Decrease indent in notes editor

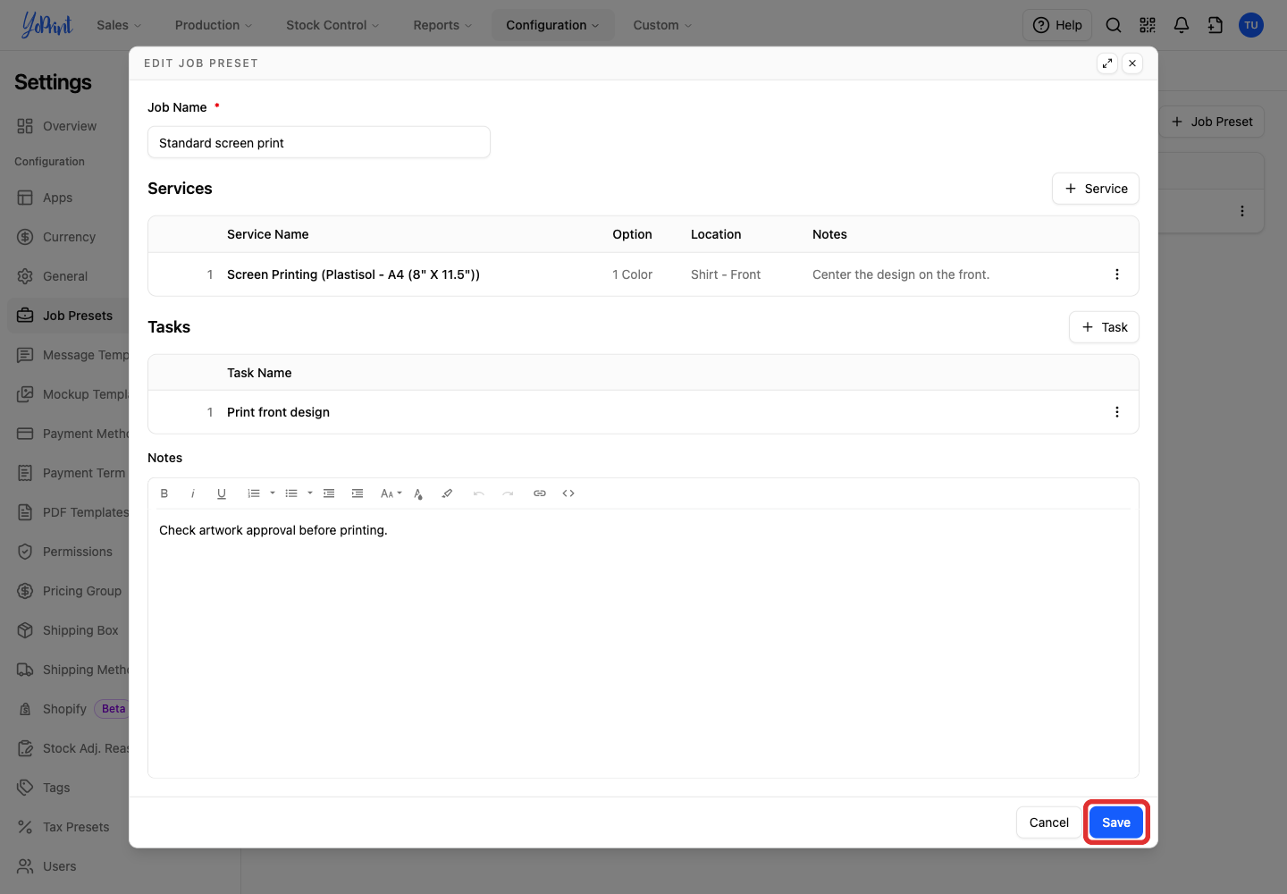[x=329, y=493]
